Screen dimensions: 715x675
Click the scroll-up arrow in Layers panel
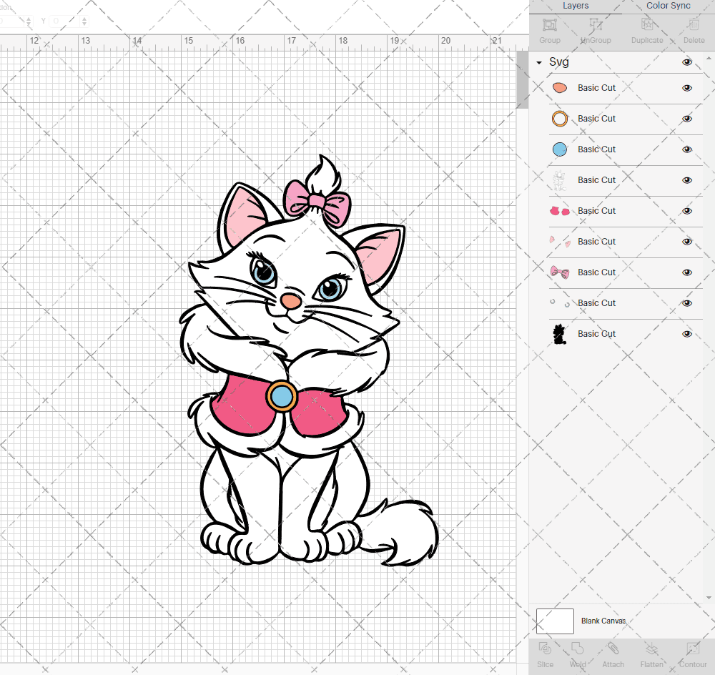708,59
